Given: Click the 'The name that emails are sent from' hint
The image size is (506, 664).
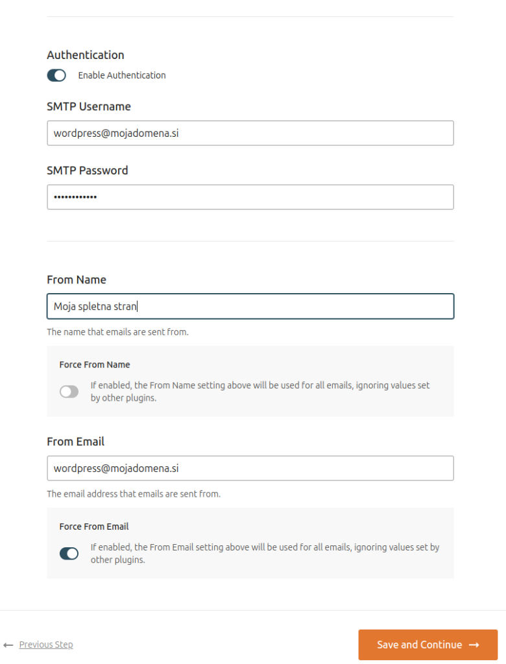Looking at the screenshot, I should (x=117, y=332).
